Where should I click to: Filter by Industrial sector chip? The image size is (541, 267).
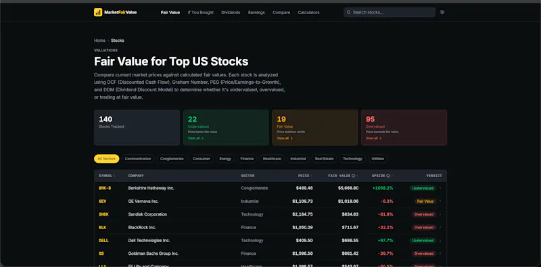(x=298, y=159)
